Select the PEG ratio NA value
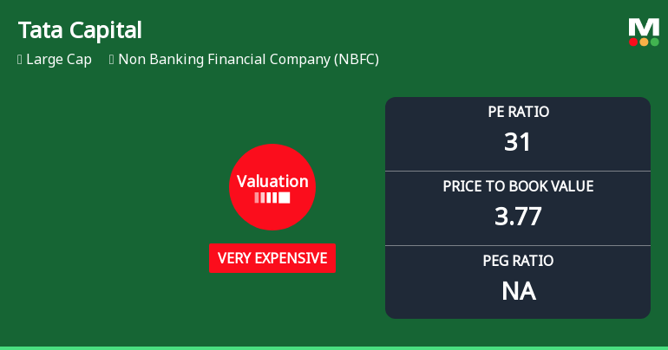Image resolution: width=668 pixels, height=350 pixels. coord(518,291)
